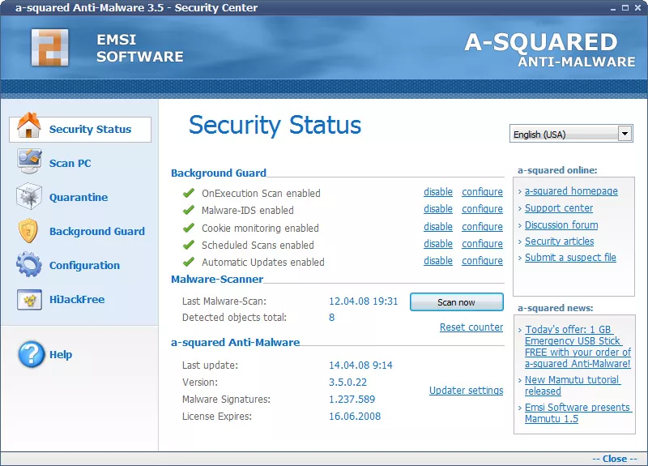Click the Reset counter link

[471, 327]
